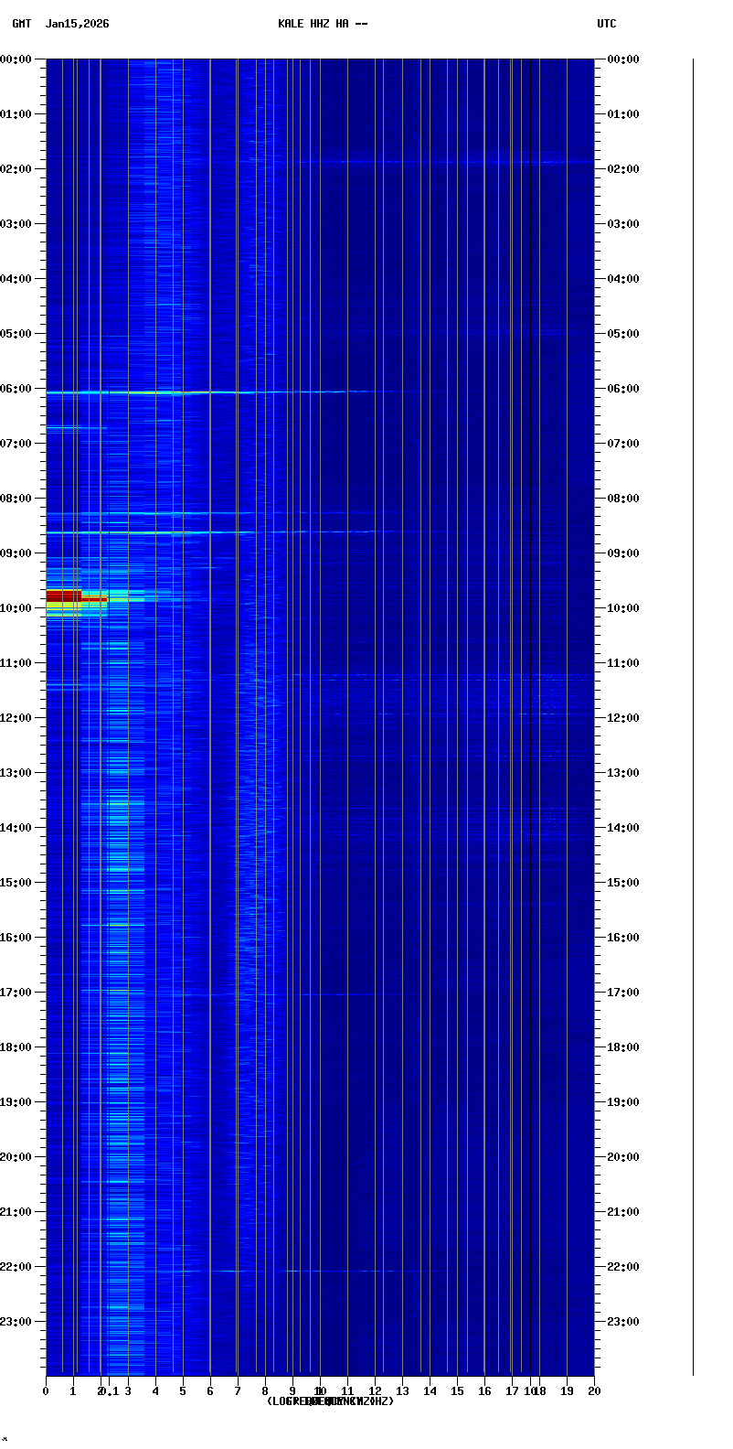Click the red high-energy burst near 09:50
Image resolution: width=733 pixels, height=1449 pixels.
(x=64, y=596)
